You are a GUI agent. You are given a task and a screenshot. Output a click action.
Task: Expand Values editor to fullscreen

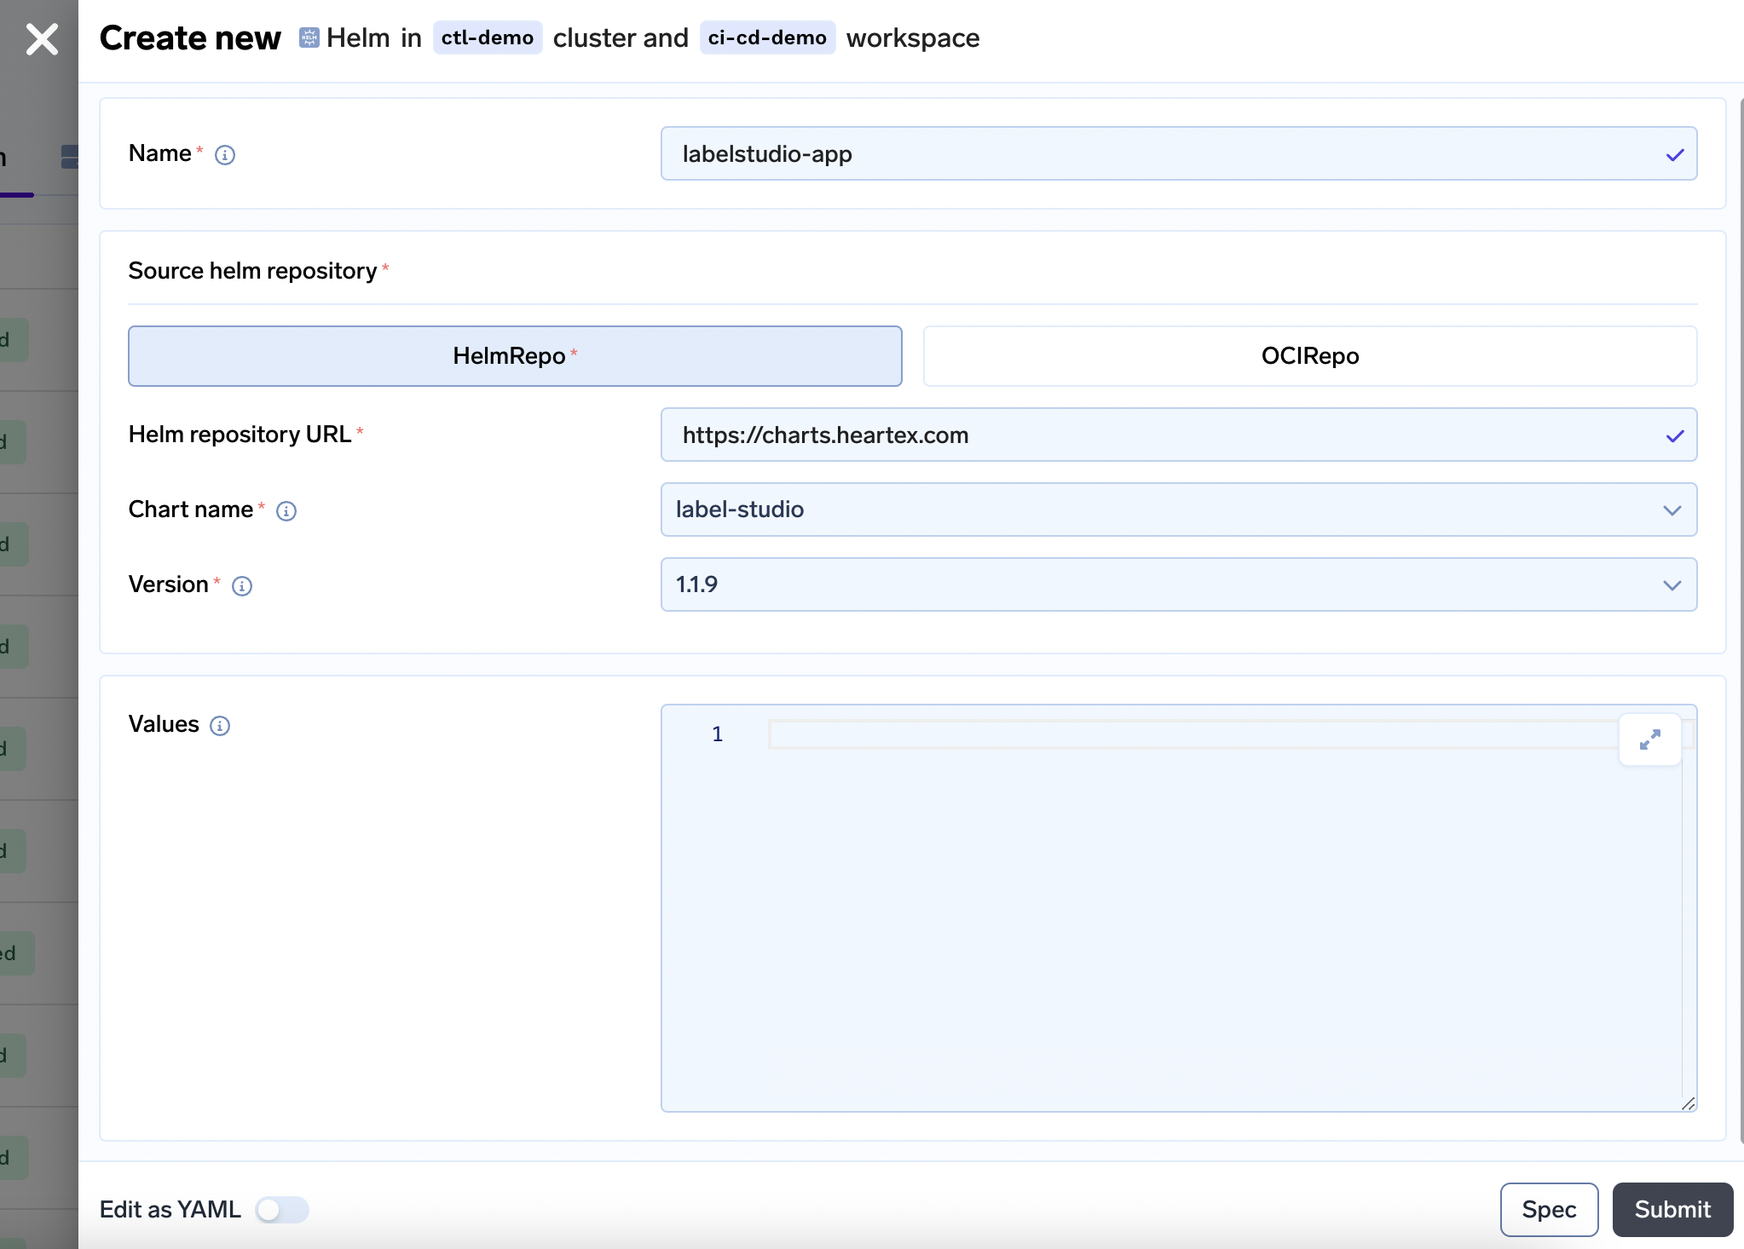point(1649,740)
